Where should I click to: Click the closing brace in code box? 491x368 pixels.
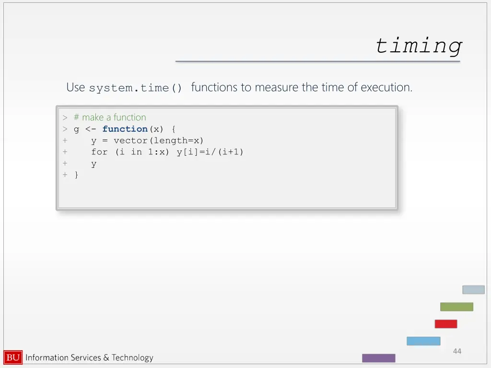click(x=76, y=175)
